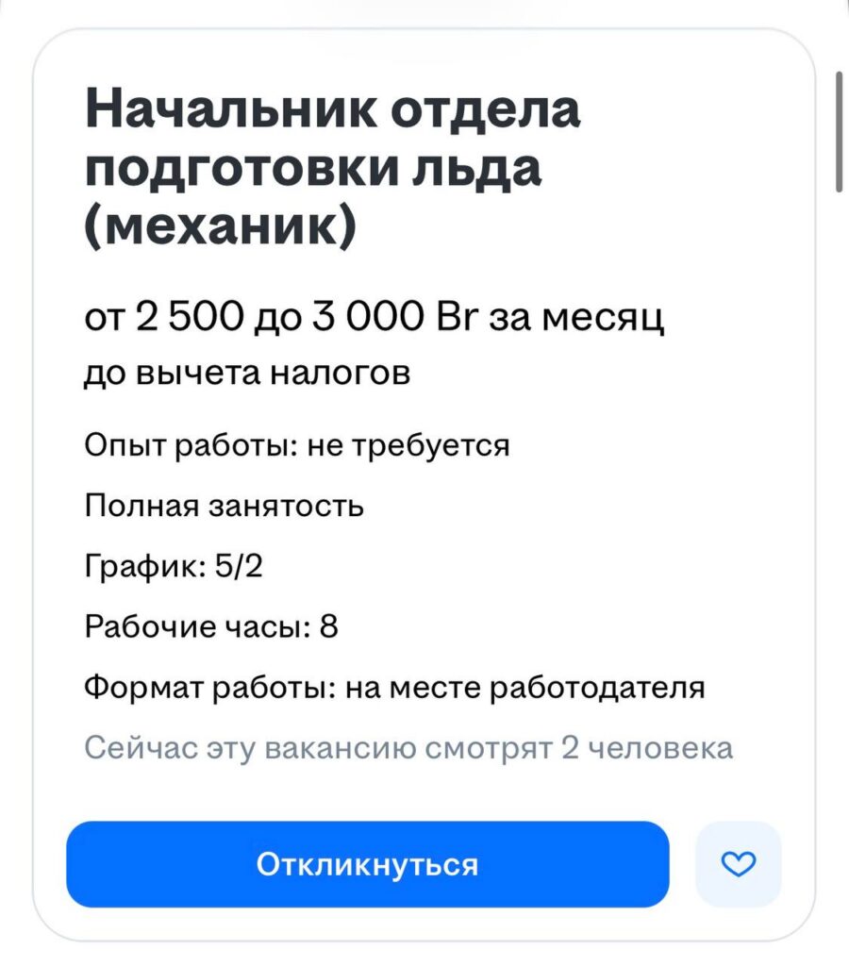Click the 'Полная занятость' line
Viewport: 849px width, 966px height.
[x=225, y=506]
